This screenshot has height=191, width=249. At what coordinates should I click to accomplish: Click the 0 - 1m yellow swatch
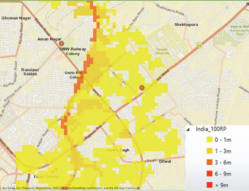(209, 140)
